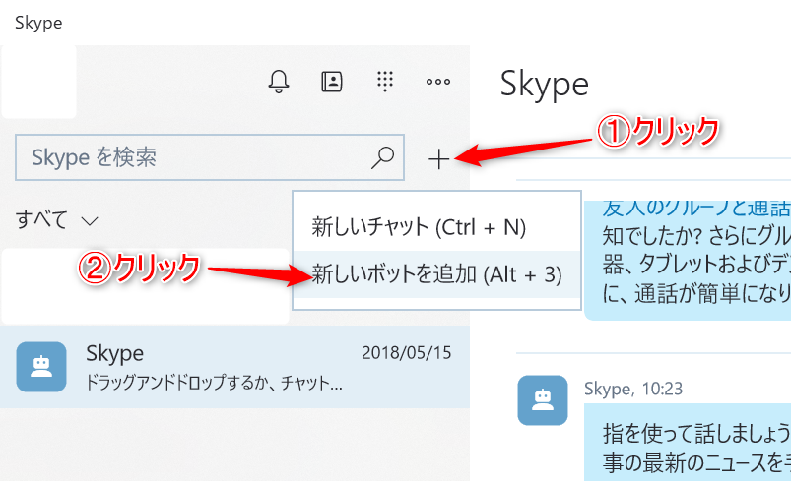
Task: Click the bot avatar beside the 10:23 message
Action: [x=542, y=399]
